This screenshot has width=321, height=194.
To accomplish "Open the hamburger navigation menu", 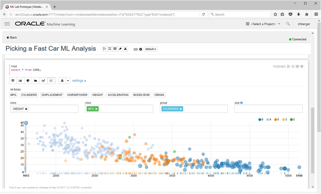I will [7, 24].
